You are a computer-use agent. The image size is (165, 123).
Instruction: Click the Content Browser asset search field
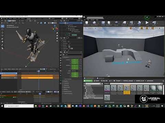(136, 84)
